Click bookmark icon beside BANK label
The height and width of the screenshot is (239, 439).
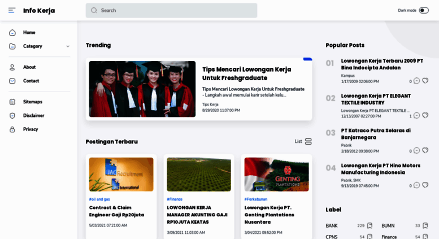pyautogui.click(x=370, y=225)
